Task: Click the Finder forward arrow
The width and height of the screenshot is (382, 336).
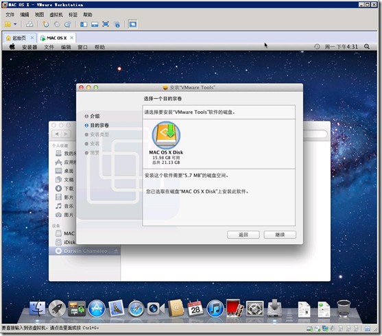Action: click(66, 134)
